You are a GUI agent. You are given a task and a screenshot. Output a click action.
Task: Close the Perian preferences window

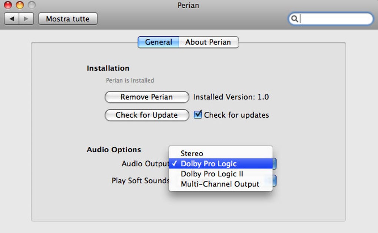[8, 6]
